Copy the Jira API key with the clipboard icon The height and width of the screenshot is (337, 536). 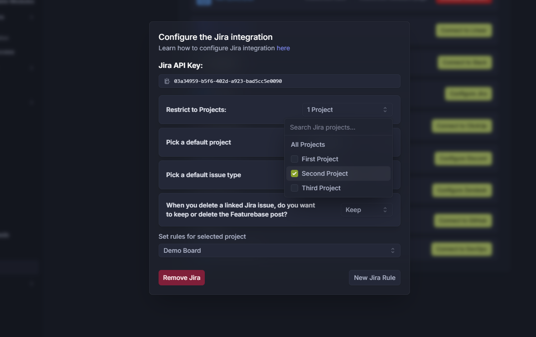(167, 81)
